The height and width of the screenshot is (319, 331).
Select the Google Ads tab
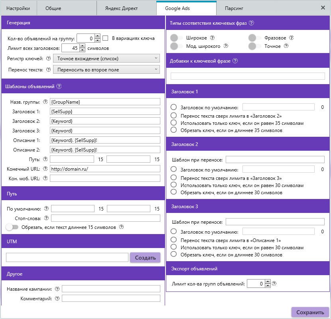point(186,8)
